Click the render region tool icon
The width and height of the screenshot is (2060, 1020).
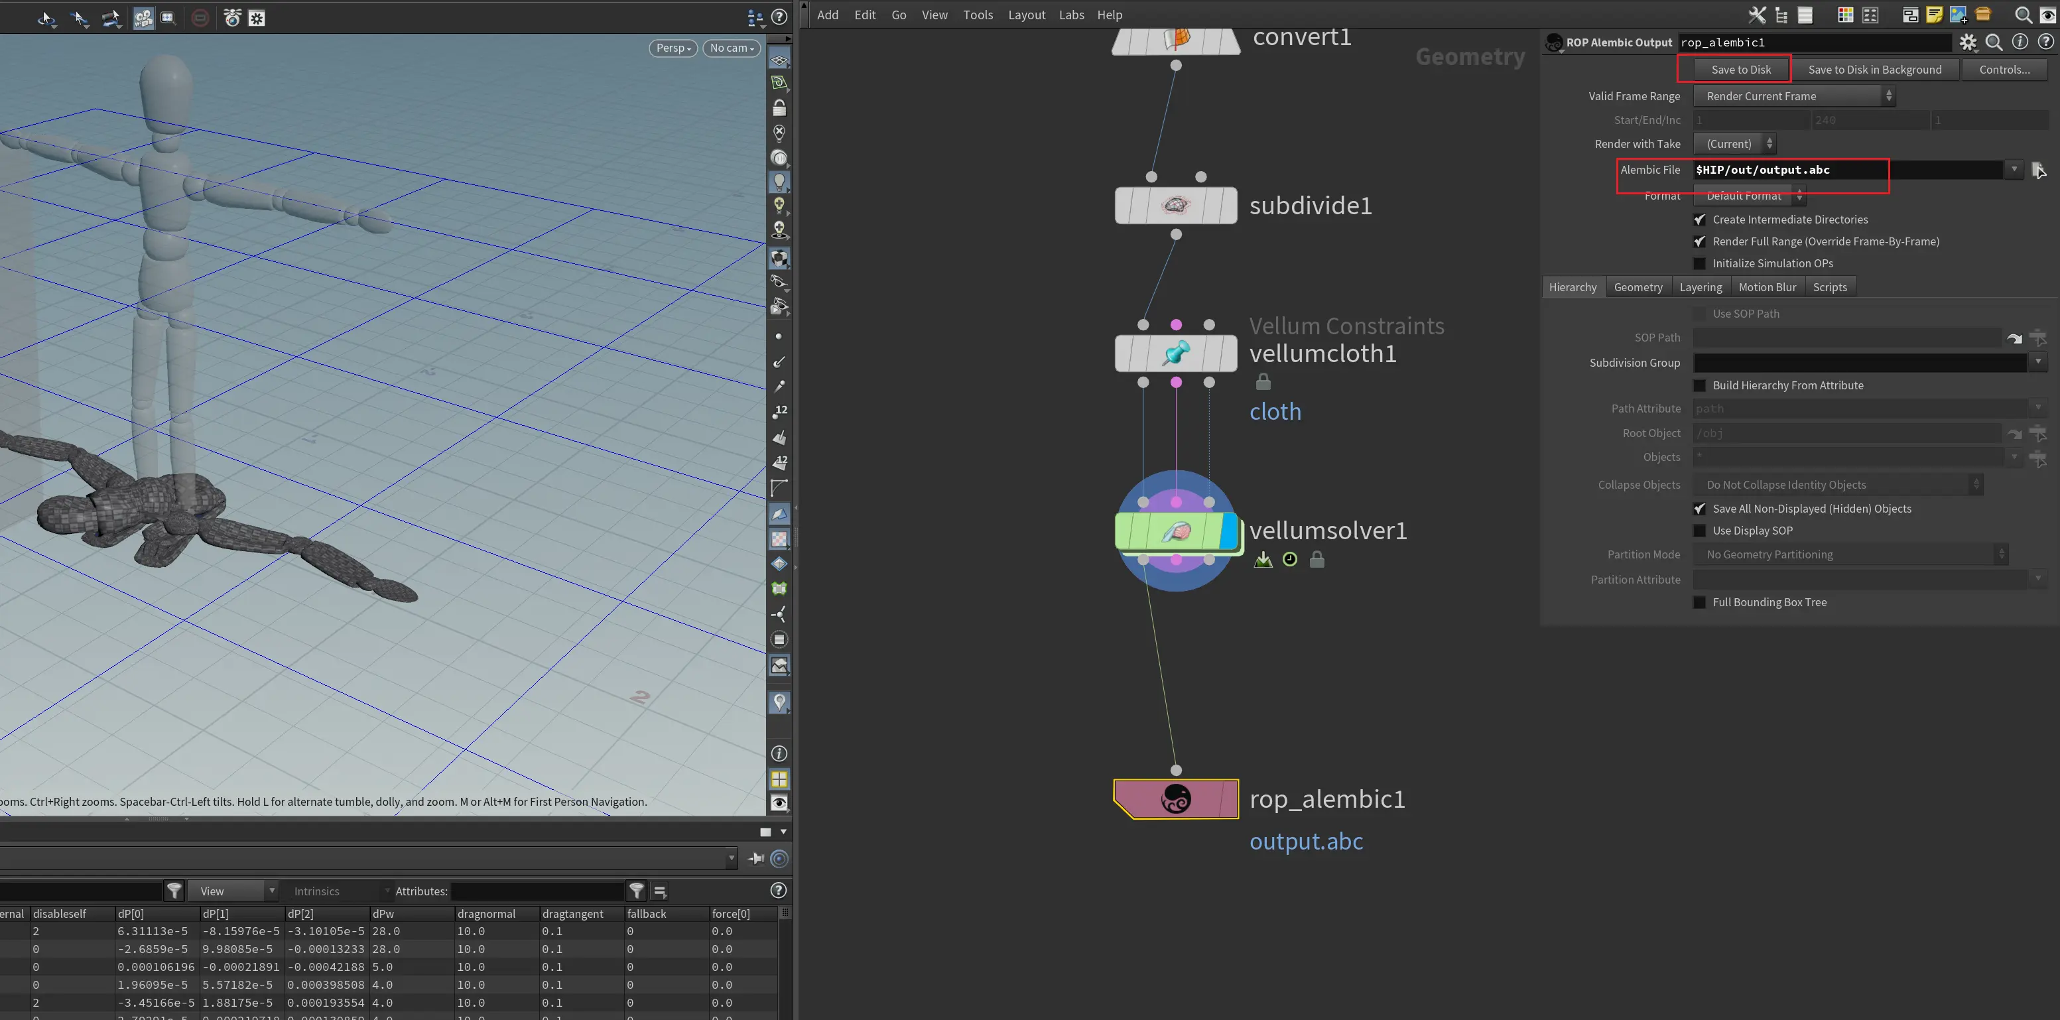tap(167, 18)
